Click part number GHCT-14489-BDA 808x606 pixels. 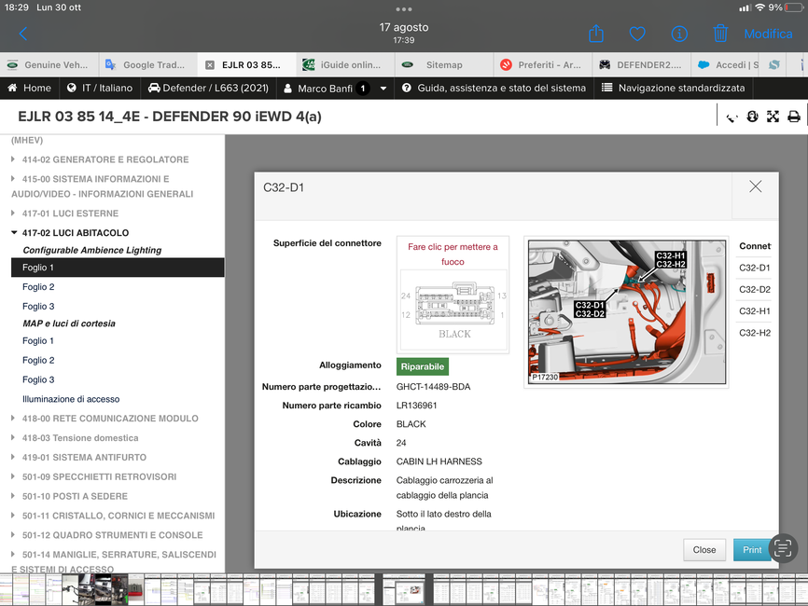(433, 387)
